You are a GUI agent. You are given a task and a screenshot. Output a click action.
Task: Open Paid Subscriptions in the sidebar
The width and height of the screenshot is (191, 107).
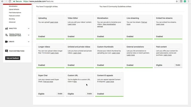pos(15,12)
